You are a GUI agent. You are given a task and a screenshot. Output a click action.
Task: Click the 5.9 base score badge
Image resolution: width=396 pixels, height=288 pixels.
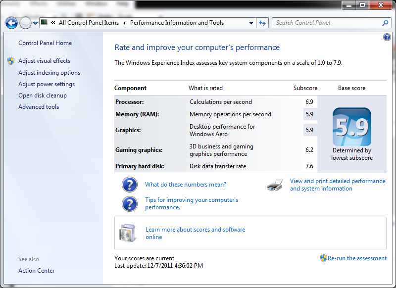pos(352,127)
